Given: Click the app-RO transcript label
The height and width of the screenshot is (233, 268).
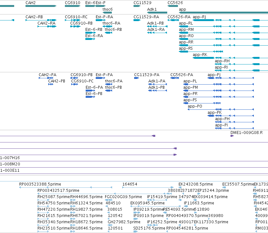Looking at the screenshot, I should (186, 36).
